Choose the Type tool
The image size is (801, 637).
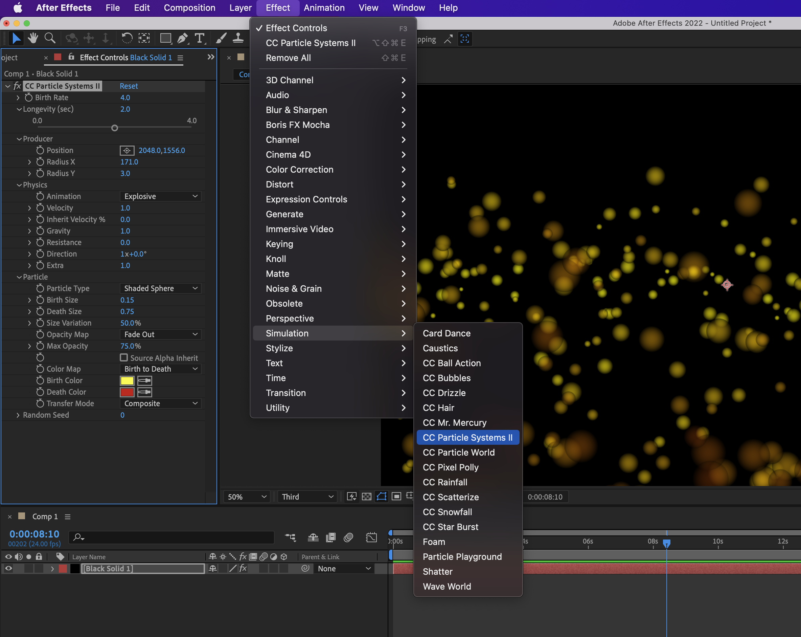(x=200, y=38)
